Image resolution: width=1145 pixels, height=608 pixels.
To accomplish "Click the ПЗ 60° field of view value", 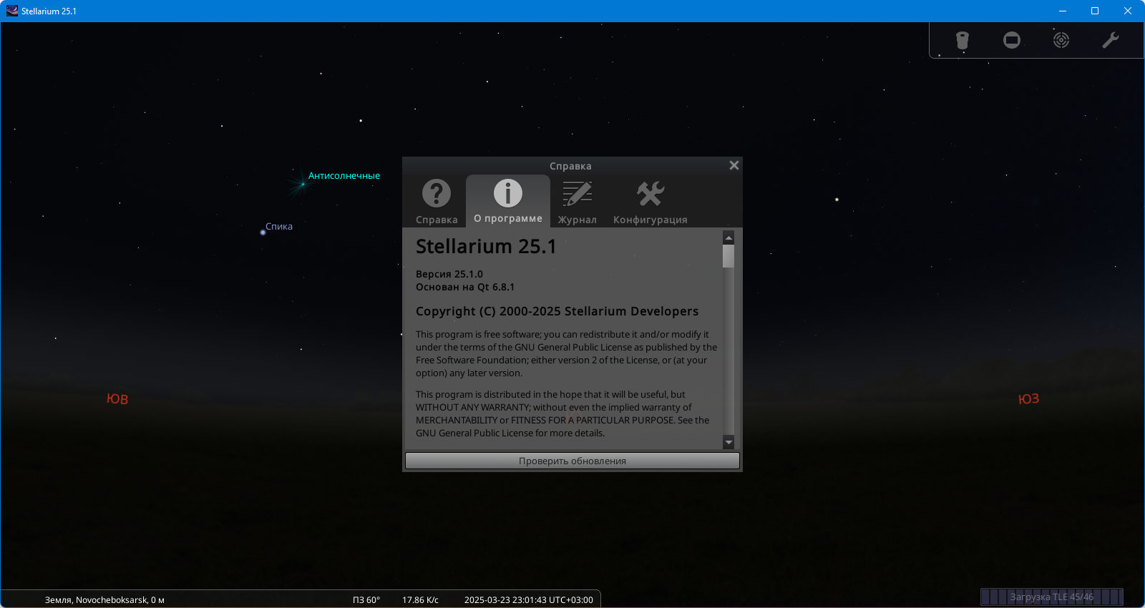I will 366,600.
